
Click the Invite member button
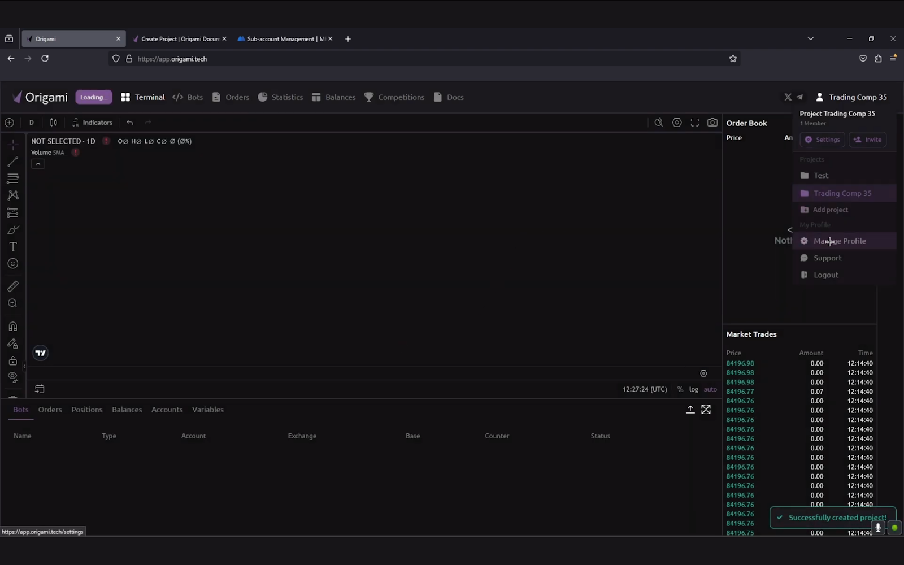867,140
